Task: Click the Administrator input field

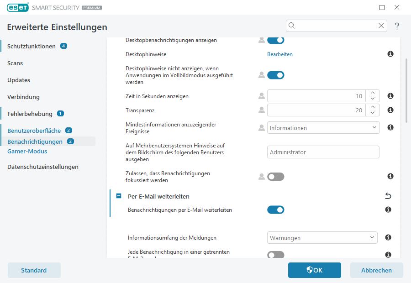Action: (x=323, y=152)
